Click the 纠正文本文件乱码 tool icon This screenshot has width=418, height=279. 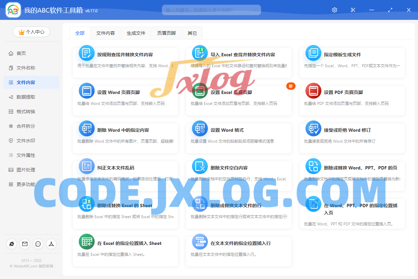(87, 166)
